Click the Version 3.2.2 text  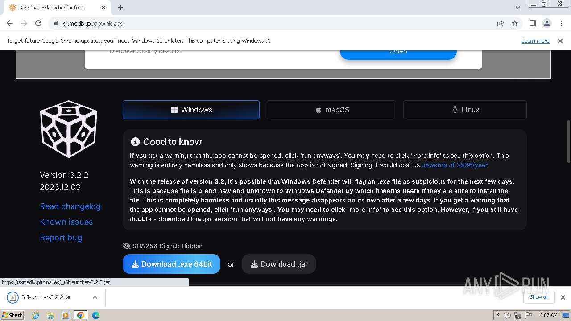click(64, 175)
